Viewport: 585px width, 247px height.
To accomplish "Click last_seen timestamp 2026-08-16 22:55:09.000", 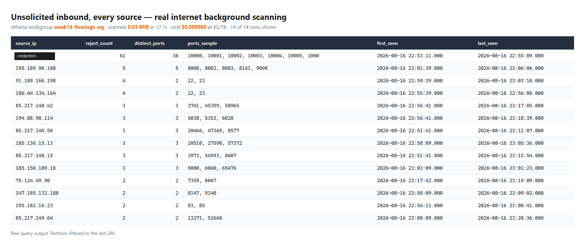I will 511,56.
